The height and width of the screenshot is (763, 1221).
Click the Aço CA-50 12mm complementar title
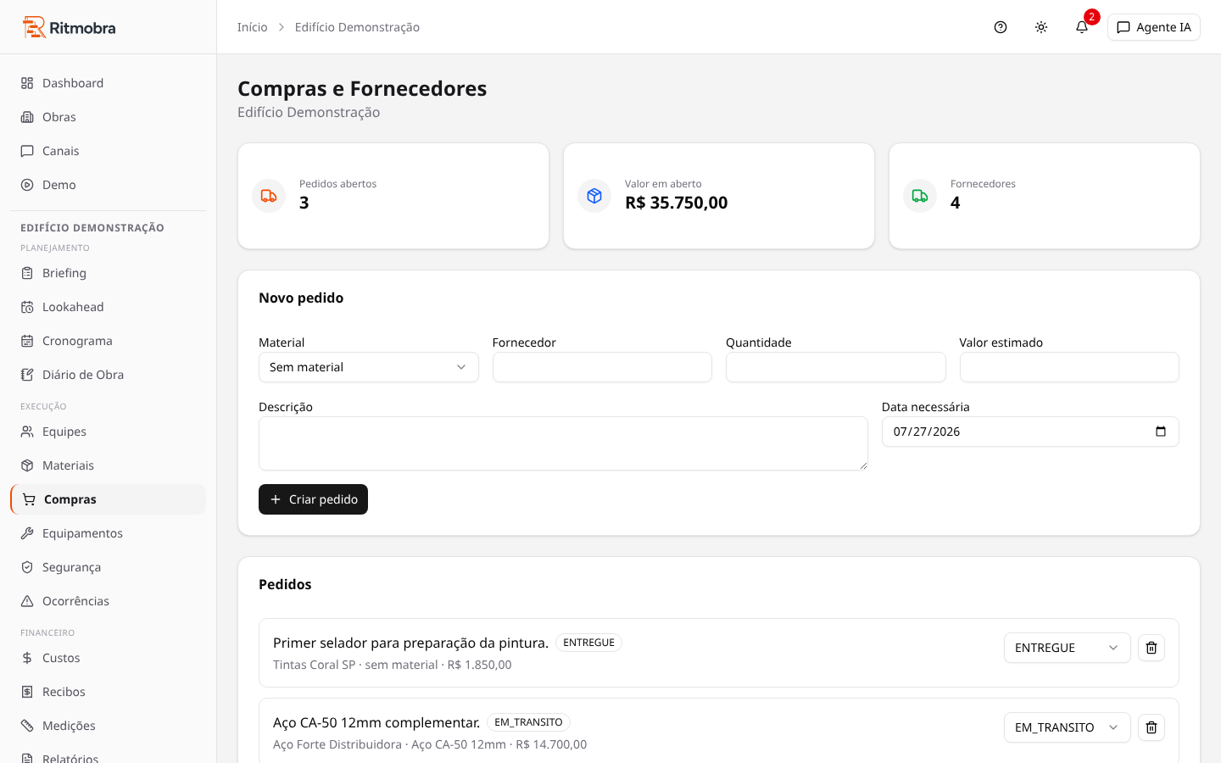[376, 722]
